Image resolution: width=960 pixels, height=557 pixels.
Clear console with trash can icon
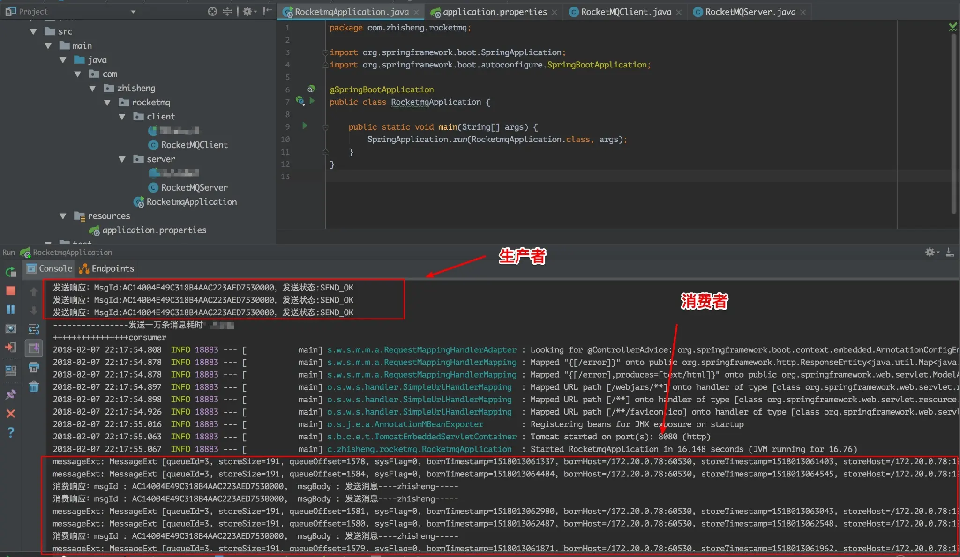tap(34, 386)
